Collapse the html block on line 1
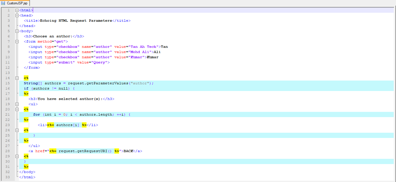The image size is (396, 182). (17, 10)
